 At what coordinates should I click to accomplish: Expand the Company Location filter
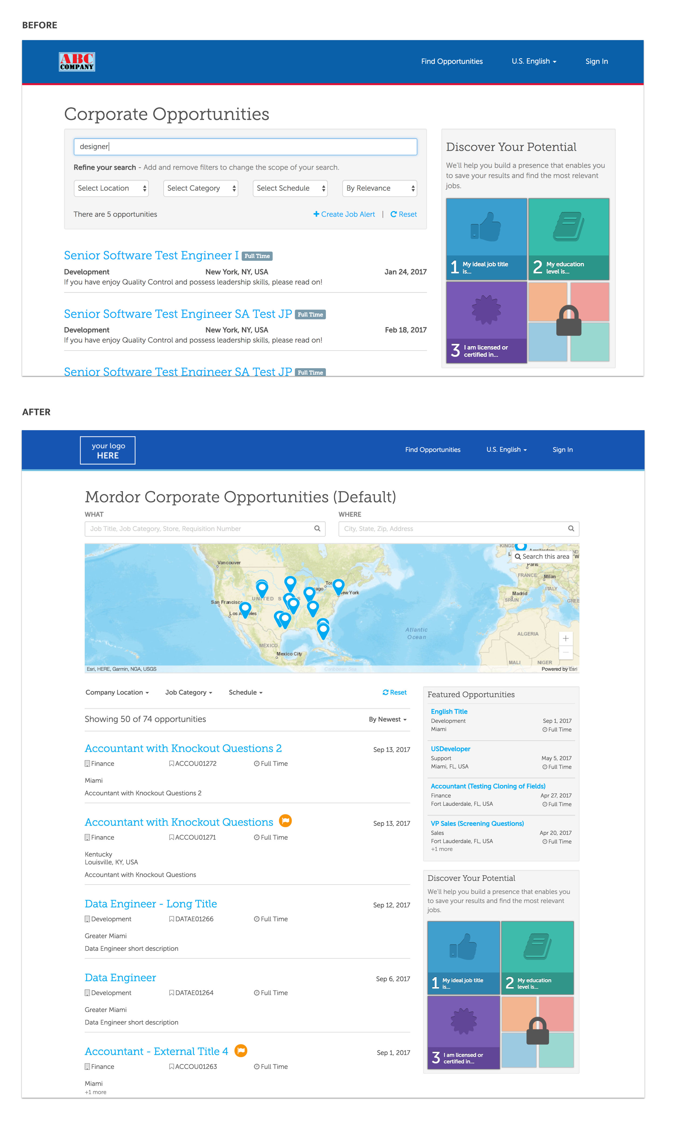coord(117,692)
